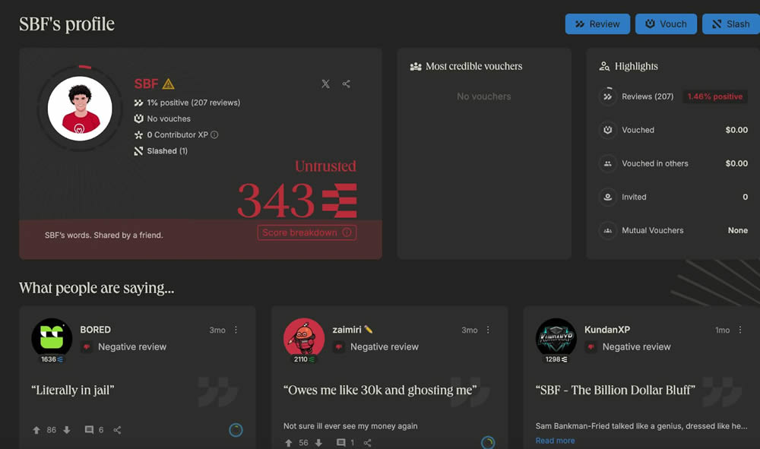Viewport: 760px width, 449px height.
Task: Click Read more on KundanXP's review
Action: click(x=555, y=441)
